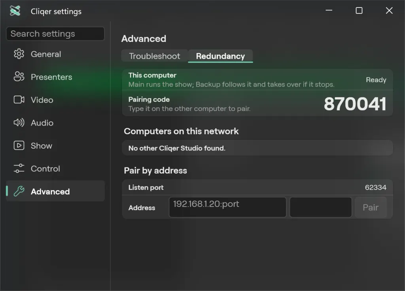
Task: Click the Presenters people icon
Action: click(19, 77)
